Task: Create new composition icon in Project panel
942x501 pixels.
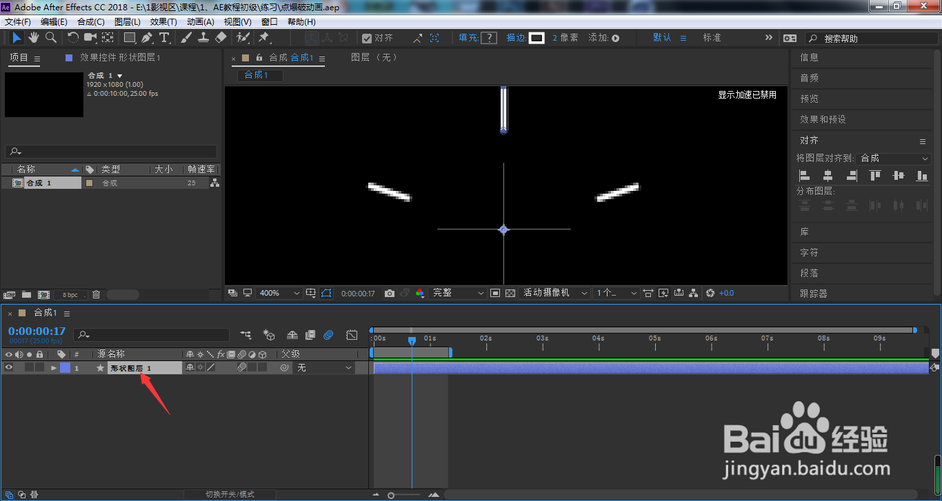Action: pos(43,294)
